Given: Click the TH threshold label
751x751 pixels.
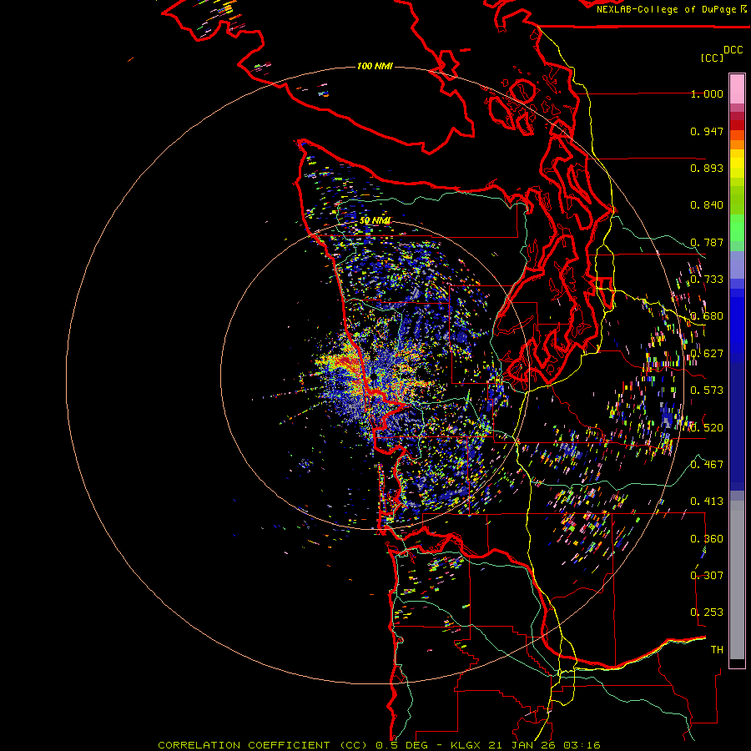Looking at the screenshot, I should coord(717,650).
